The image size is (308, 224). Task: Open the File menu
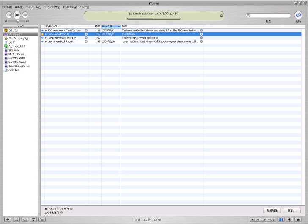(7, 7)
